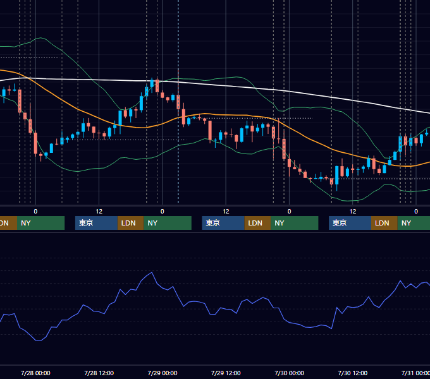The image size is (430, 379).
Task: Select the NY session block ending 7/30 midnight
Action: coord(295,223)
